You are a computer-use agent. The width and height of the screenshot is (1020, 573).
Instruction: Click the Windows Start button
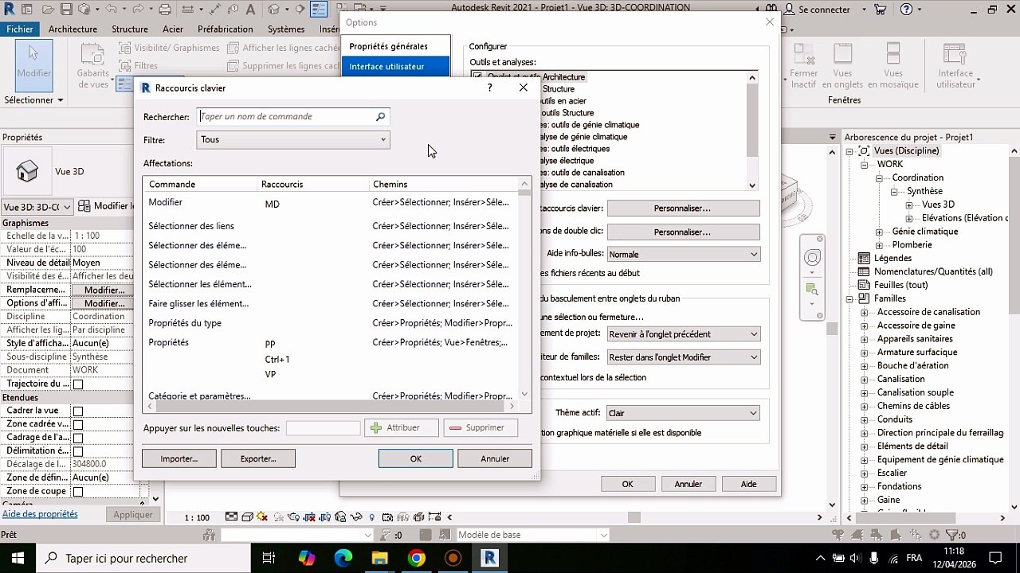(18, 558)
